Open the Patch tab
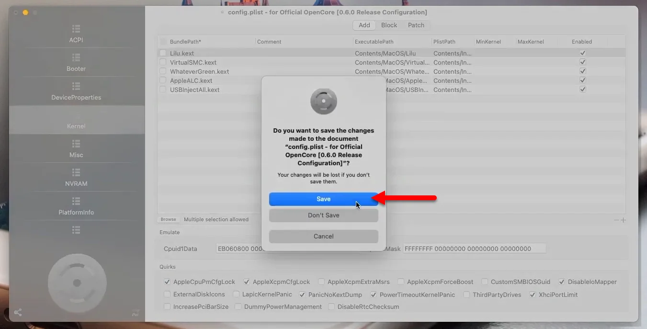 [x=416, y=25]
